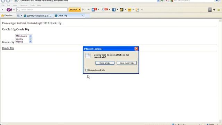The image size is (222, 125).
Task: Open the envelope notifications icon
Action: [x=105, y=10]
